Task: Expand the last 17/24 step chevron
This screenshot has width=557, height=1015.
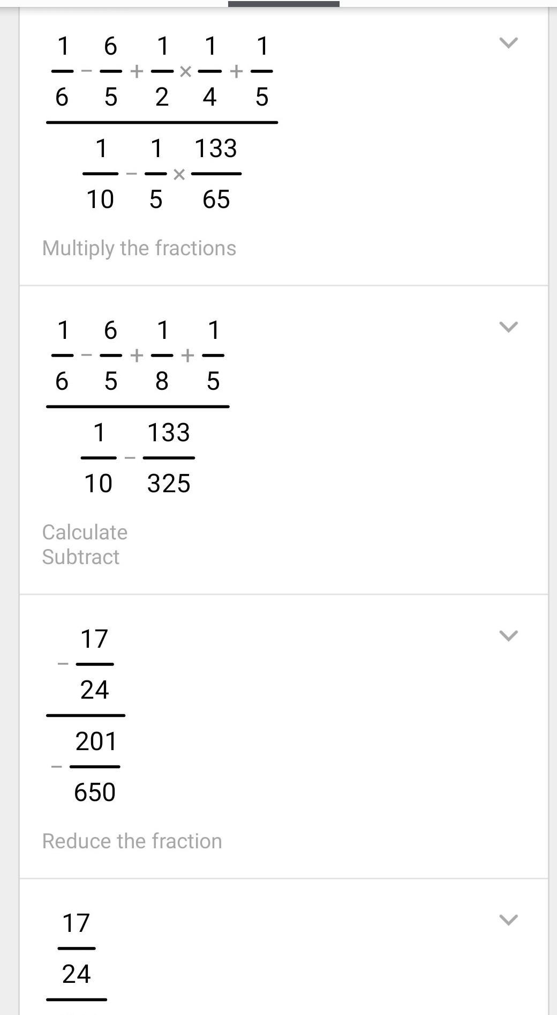Action: coord(508,920)
